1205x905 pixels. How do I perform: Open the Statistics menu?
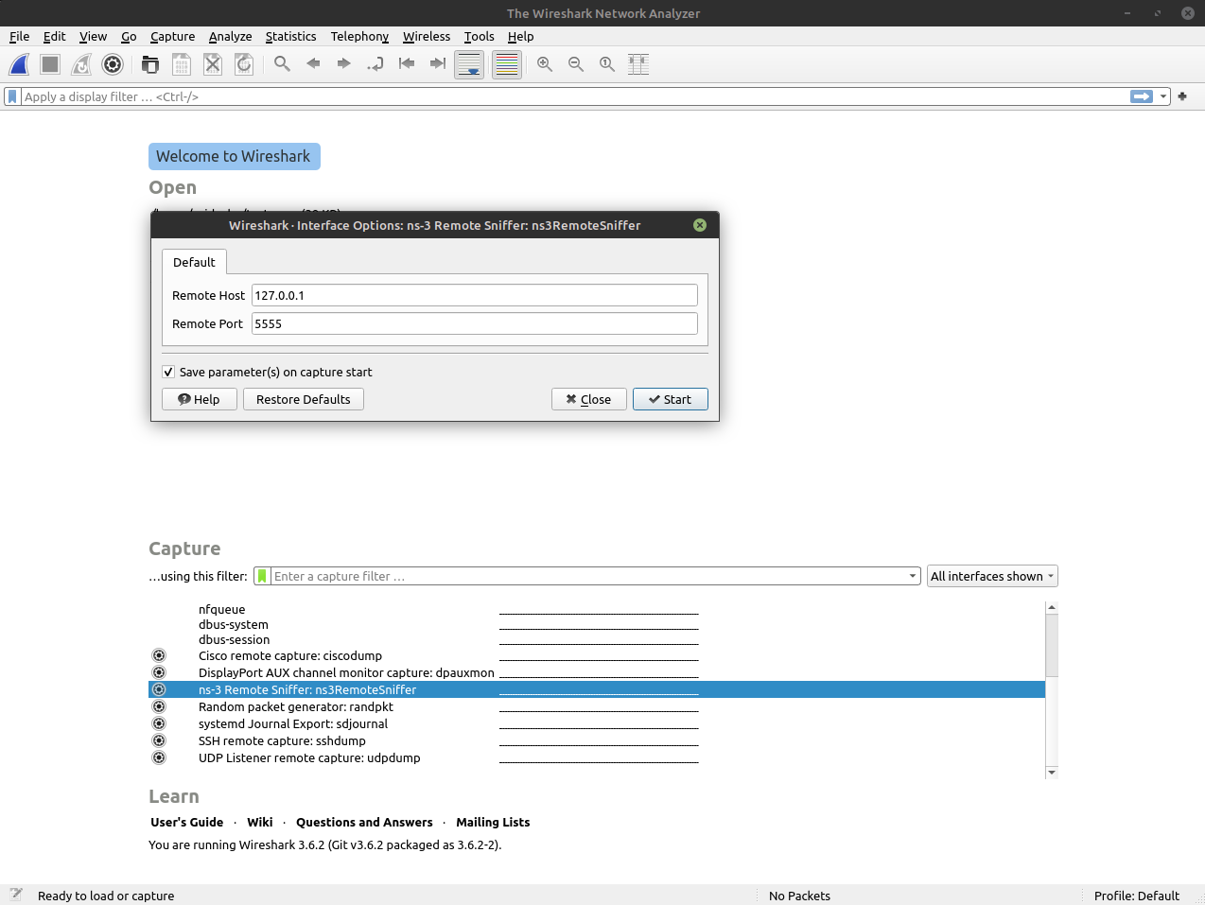coord(291,36)
